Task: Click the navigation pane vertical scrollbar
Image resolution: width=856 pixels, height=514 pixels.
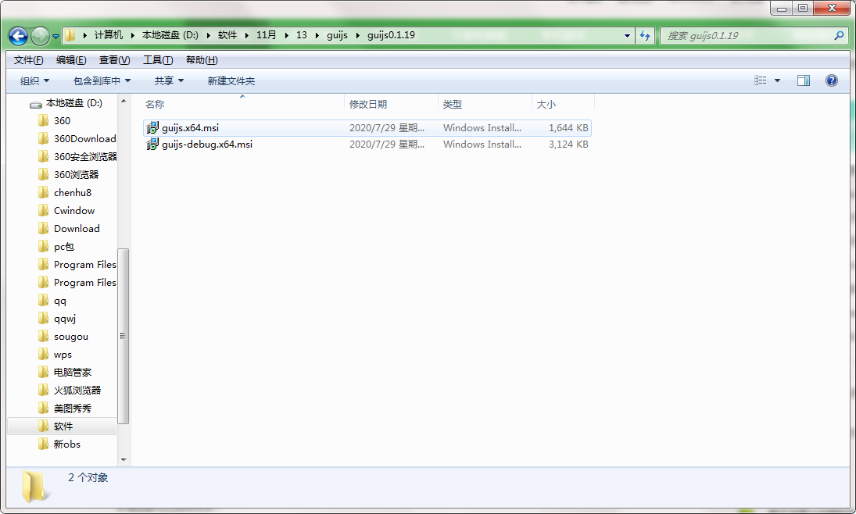Action: pyautogui.click(x=124, y=336)
